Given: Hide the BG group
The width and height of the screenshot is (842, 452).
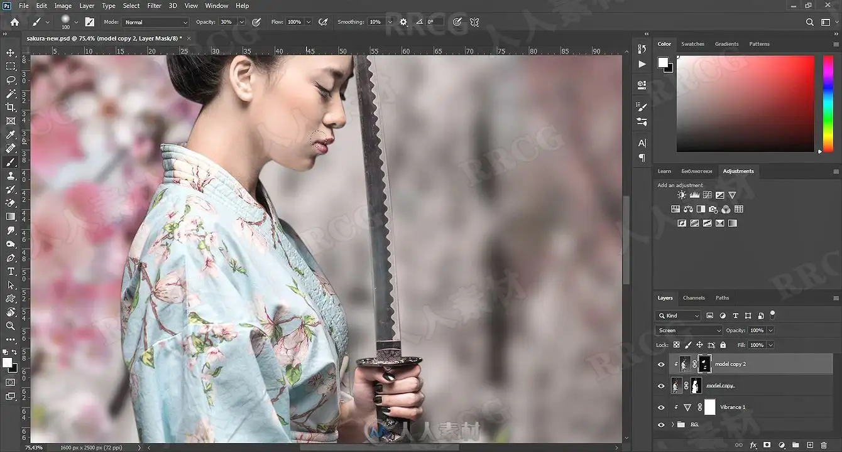Looking at the screenshot, I should click(661, 425).
